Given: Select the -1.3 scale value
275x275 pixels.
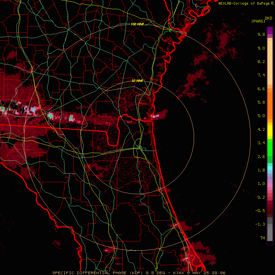Looking at the screenshot, I should (260, 224).
